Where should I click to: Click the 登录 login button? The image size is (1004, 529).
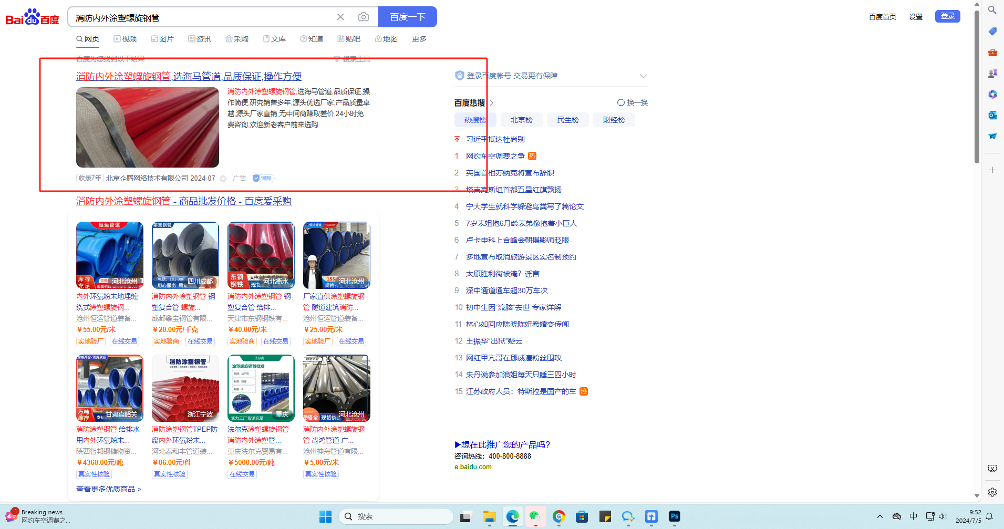tap(948, 16)
